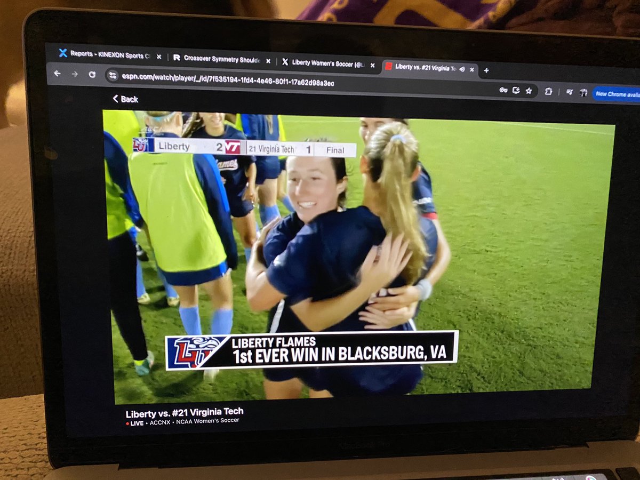The image size is (640, 480).
Task: Click the install app icon in the address bar
Action: 516,91
